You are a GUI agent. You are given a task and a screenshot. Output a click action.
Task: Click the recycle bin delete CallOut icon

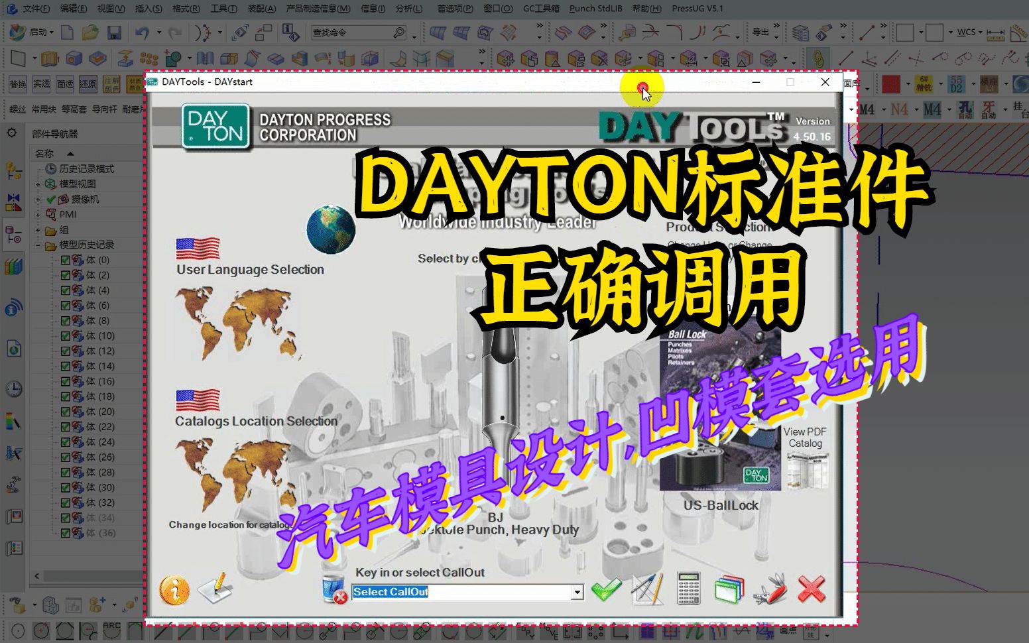(335, 589)
